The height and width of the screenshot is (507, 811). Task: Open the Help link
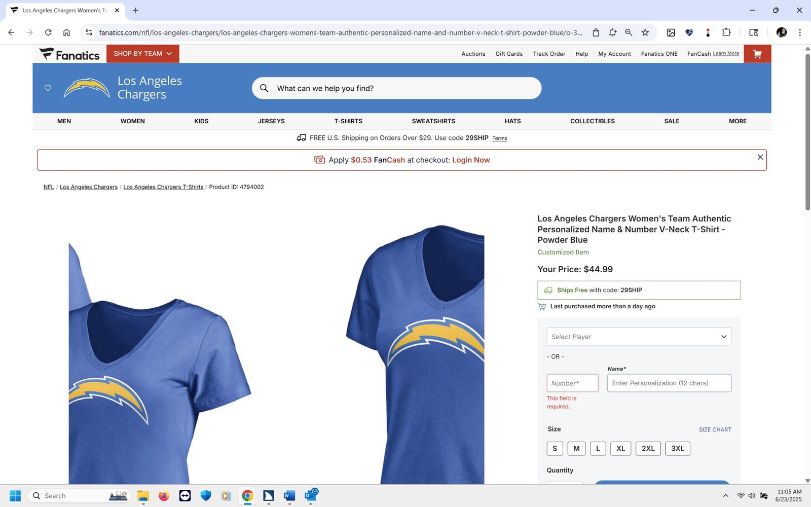pos(581,54)
